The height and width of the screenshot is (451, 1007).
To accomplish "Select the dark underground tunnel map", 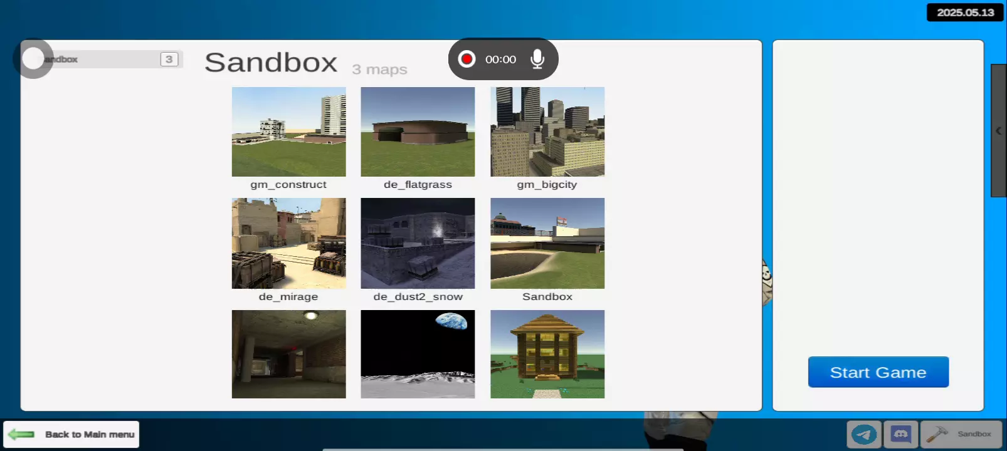I will click(x=288, y=354).
